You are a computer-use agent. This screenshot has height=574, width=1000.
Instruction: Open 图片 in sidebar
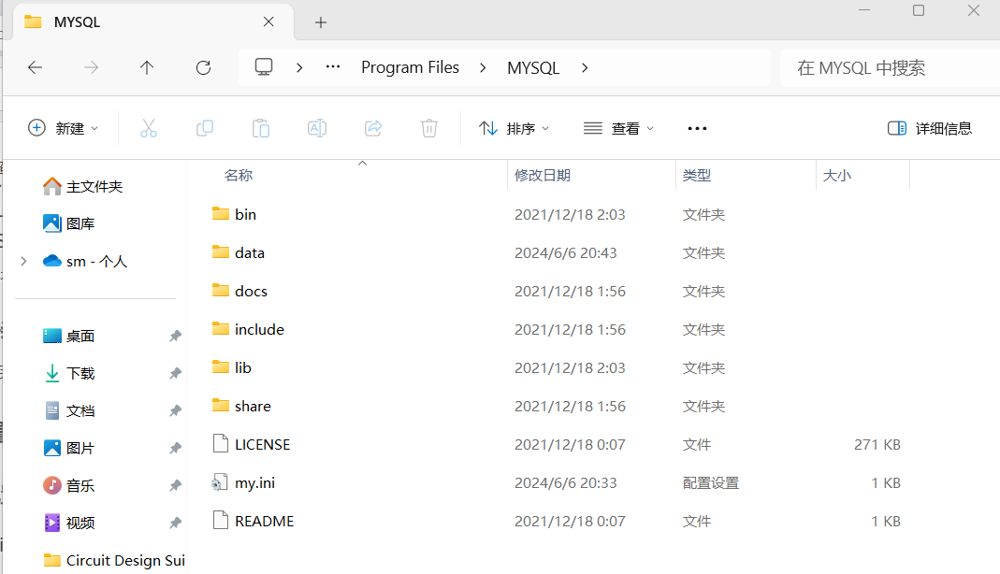69,449
